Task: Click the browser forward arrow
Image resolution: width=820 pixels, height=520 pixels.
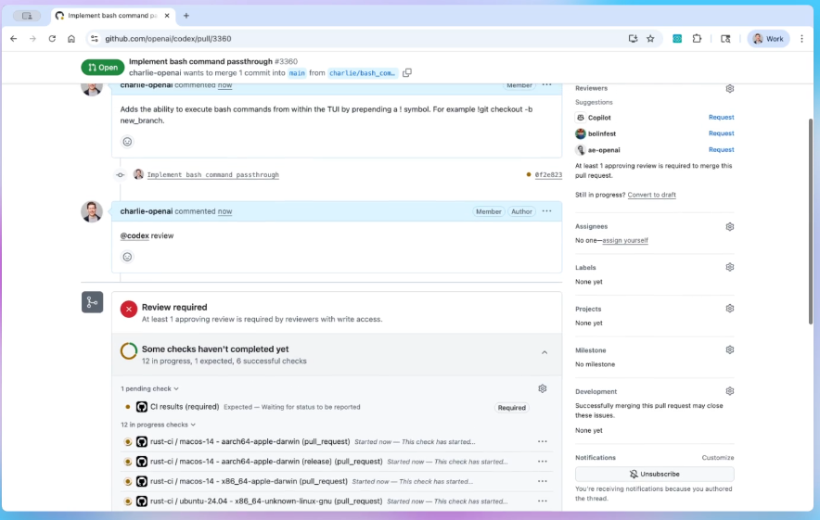Action: (32, 39)
